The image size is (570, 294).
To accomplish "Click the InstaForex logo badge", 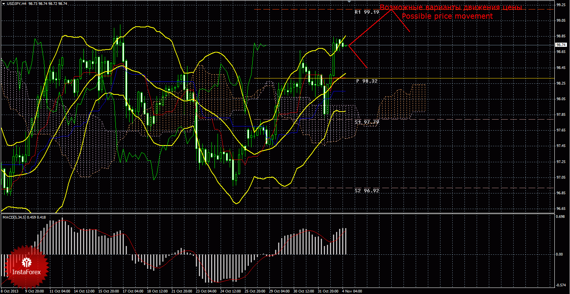I will point(26,267).
